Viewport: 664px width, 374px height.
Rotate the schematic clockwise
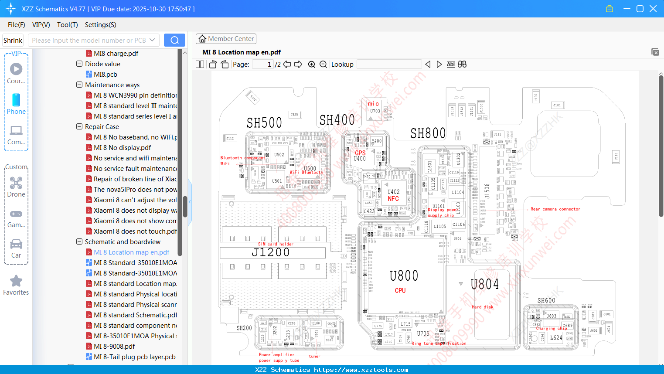(x=225, y=64)
